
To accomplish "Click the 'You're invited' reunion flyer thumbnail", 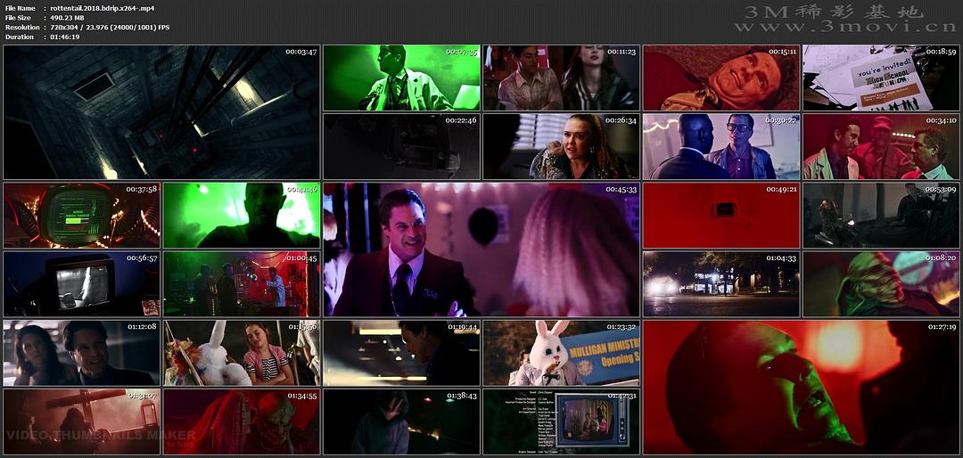I will click(x=881, y=78).
